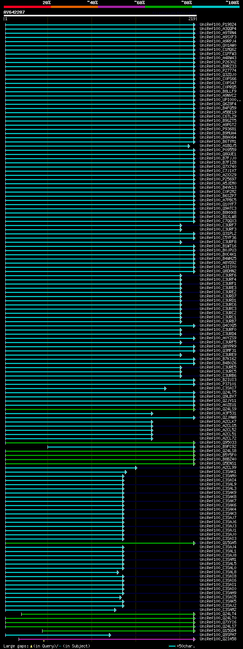Select UniRef100_P25697 label
This screenshot has height=649, width=243.
pyautogui.click(x=218, y=179)
